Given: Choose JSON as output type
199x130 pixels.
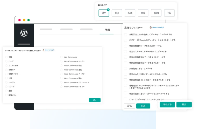Looking at the screenshot, I should pos(156,13).
